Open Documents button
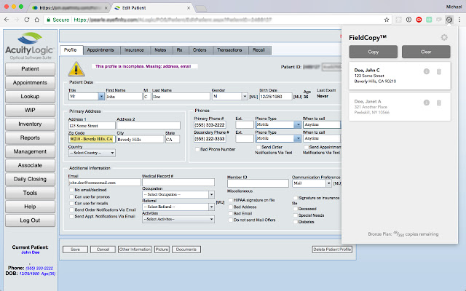This screenshot has height=291, width=466. [186, 250]
